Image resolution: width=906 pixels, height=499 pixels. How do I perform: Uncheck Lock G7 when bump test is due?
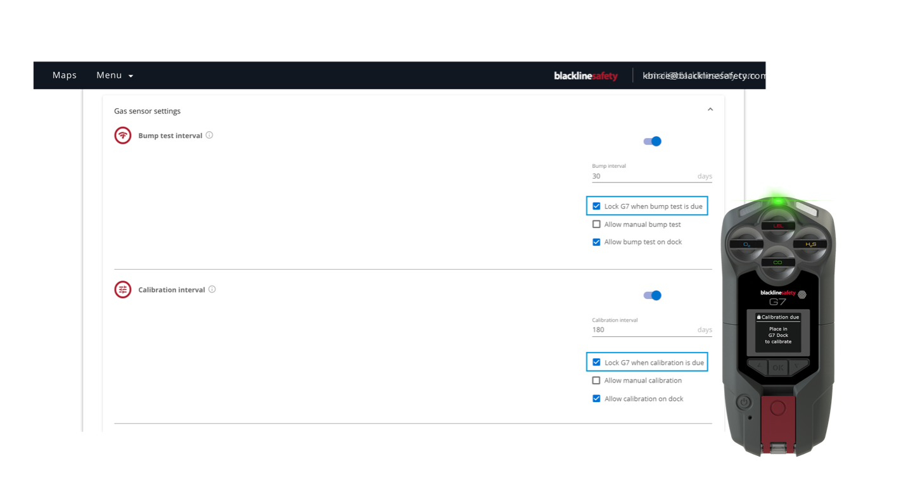pyautogui.click(x=596, y=206)
